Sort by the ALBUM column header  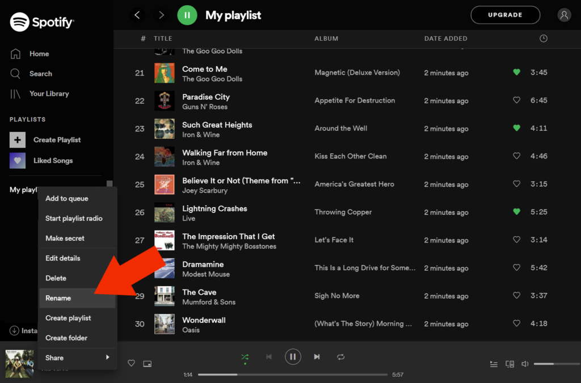pos(326,39)
